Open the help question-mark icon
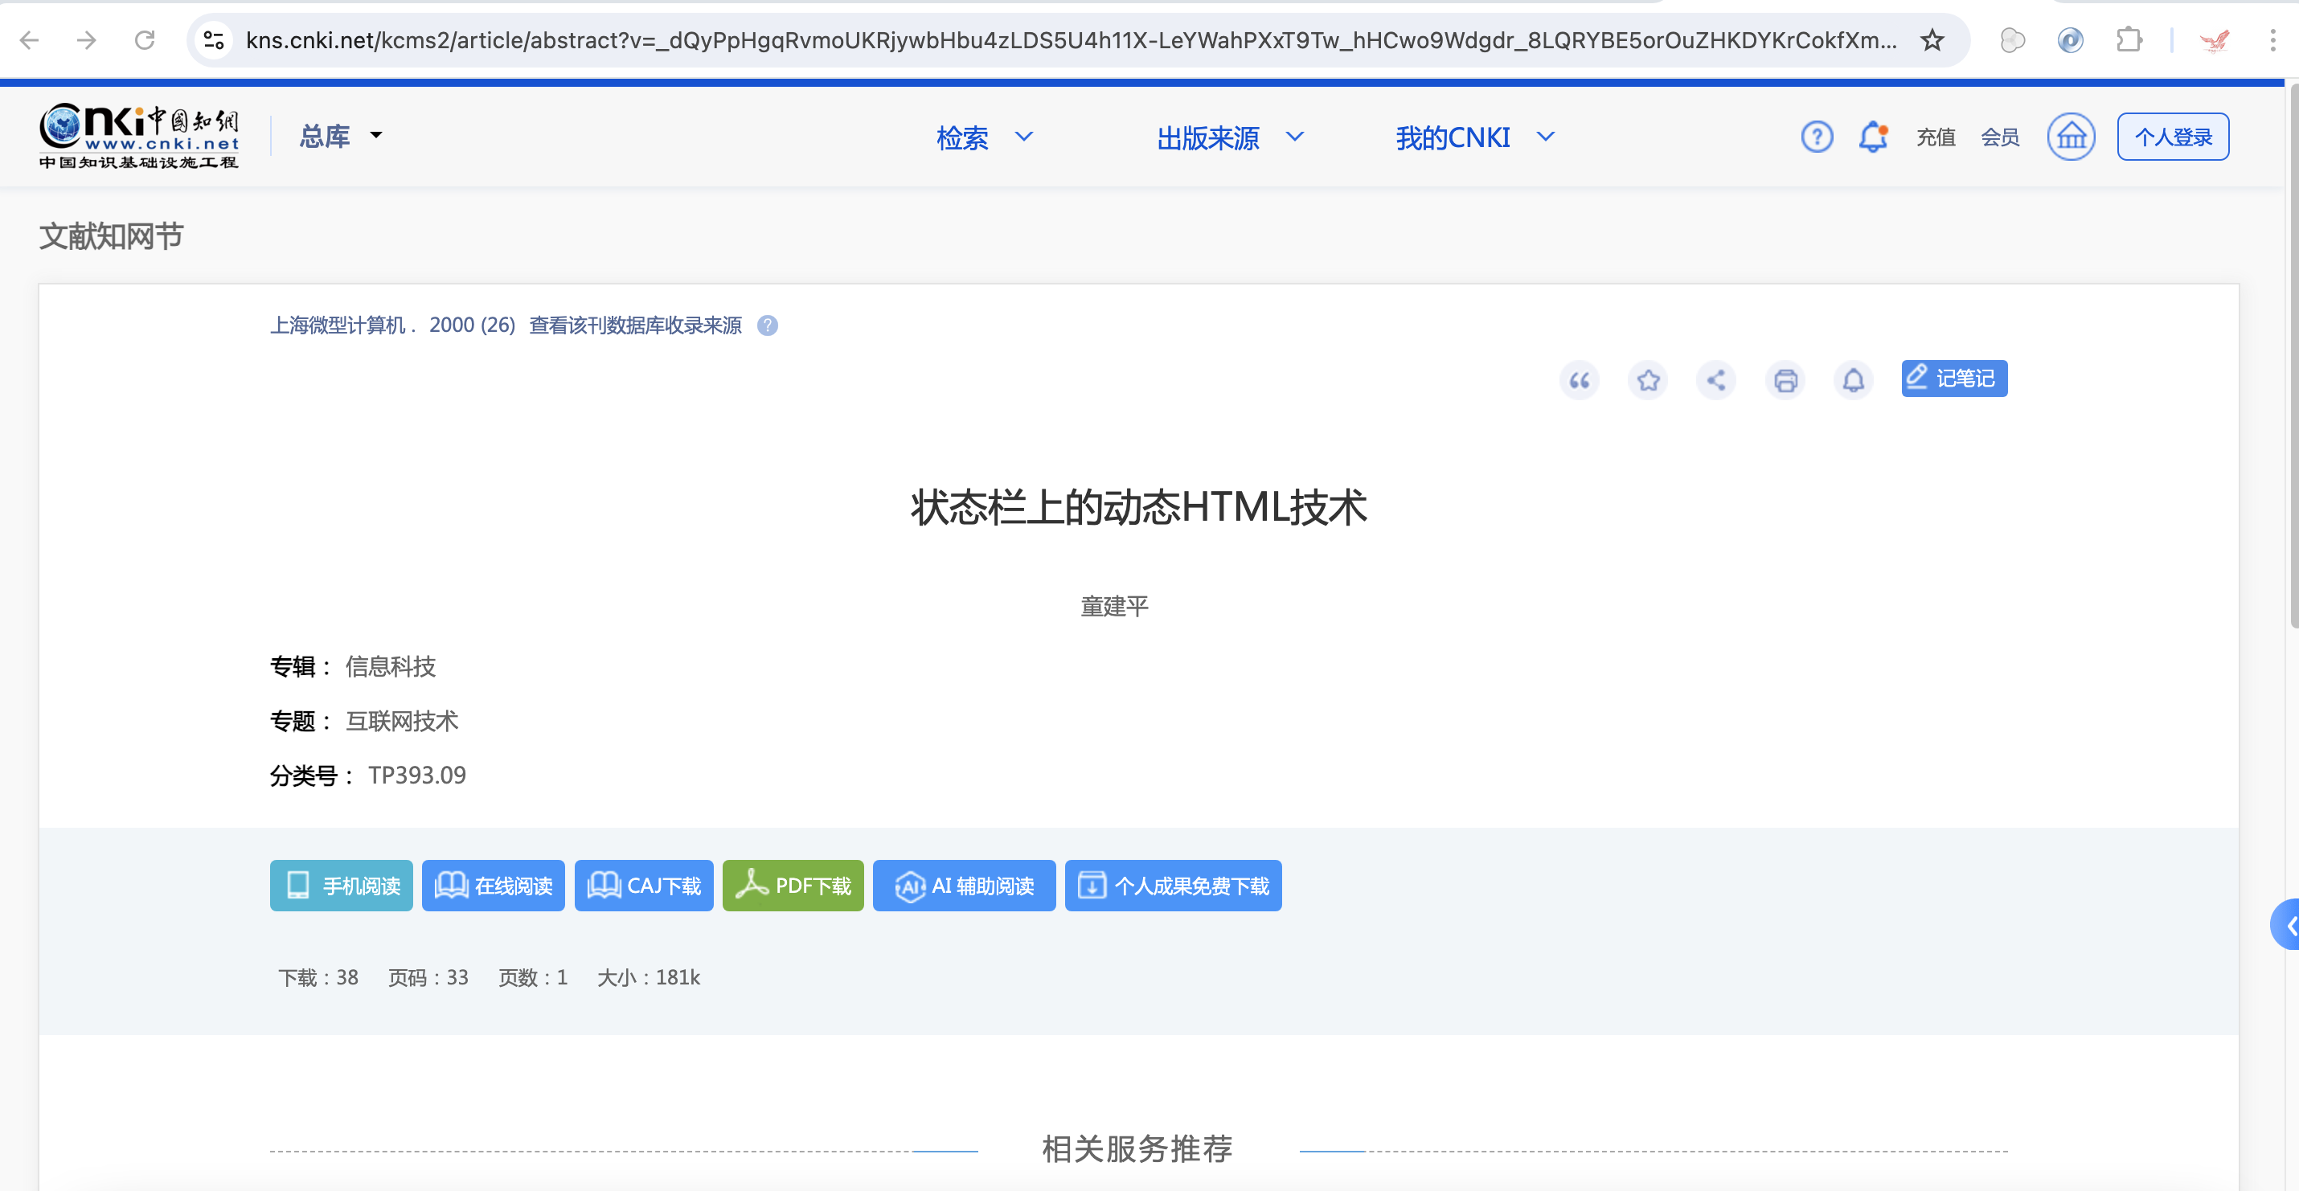The width and height of the screenshot is (2299, 1191). pos(1817,136)
